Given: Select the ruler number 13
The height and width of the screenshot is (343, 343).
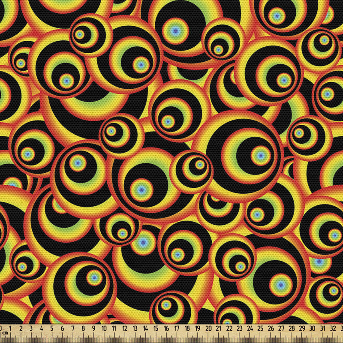Looking at the screenshot, I should 135,328.
